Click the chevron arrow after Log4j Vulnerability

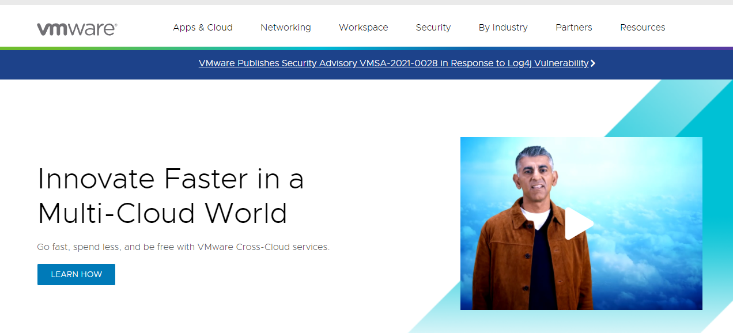(x=593, y=63)
